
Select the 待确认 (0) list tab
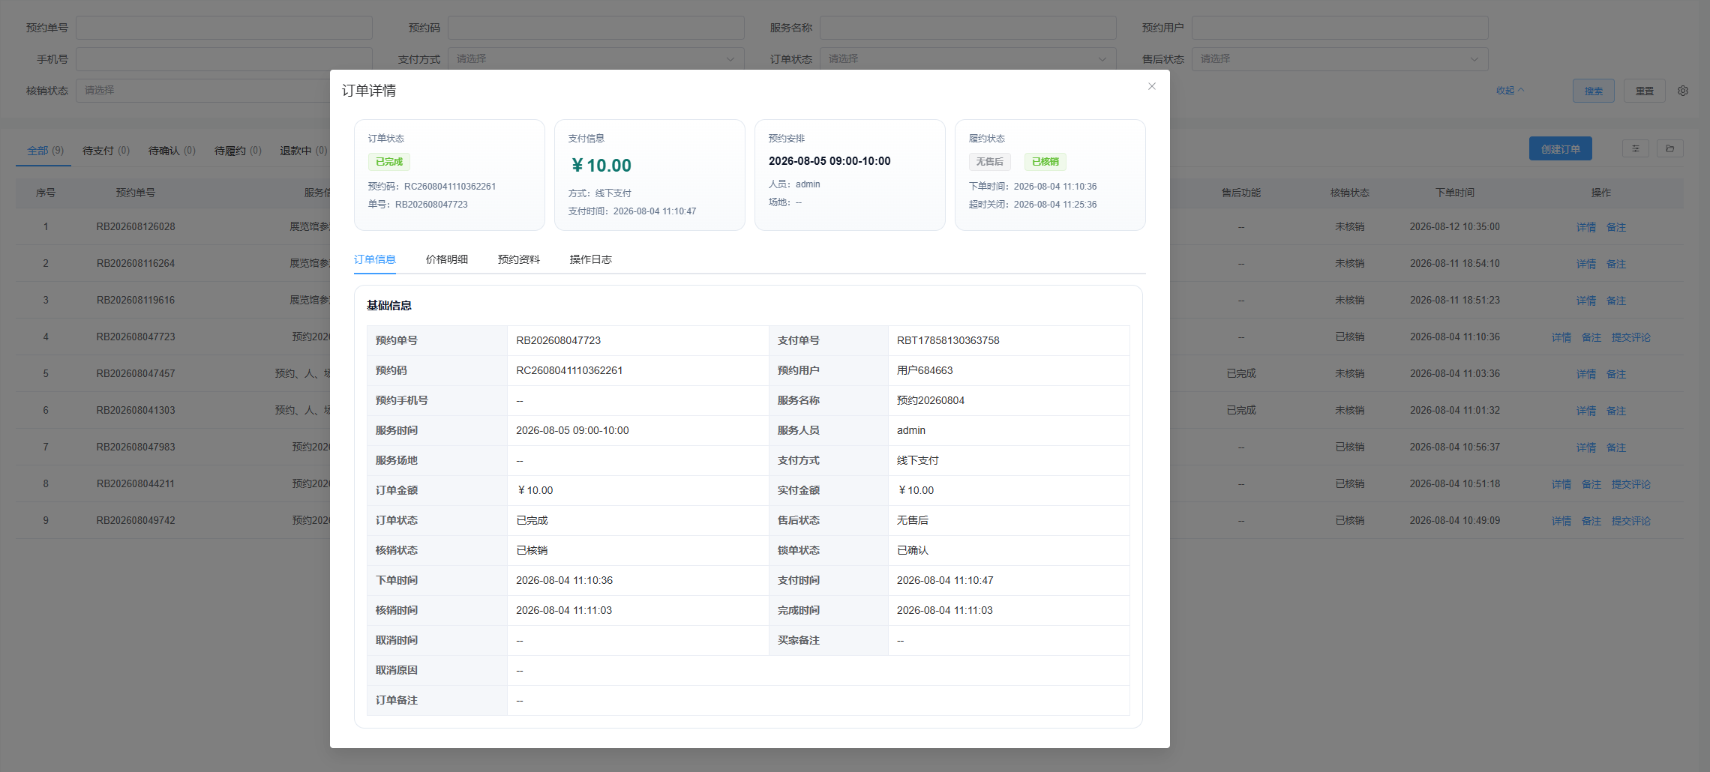[172, 151]
